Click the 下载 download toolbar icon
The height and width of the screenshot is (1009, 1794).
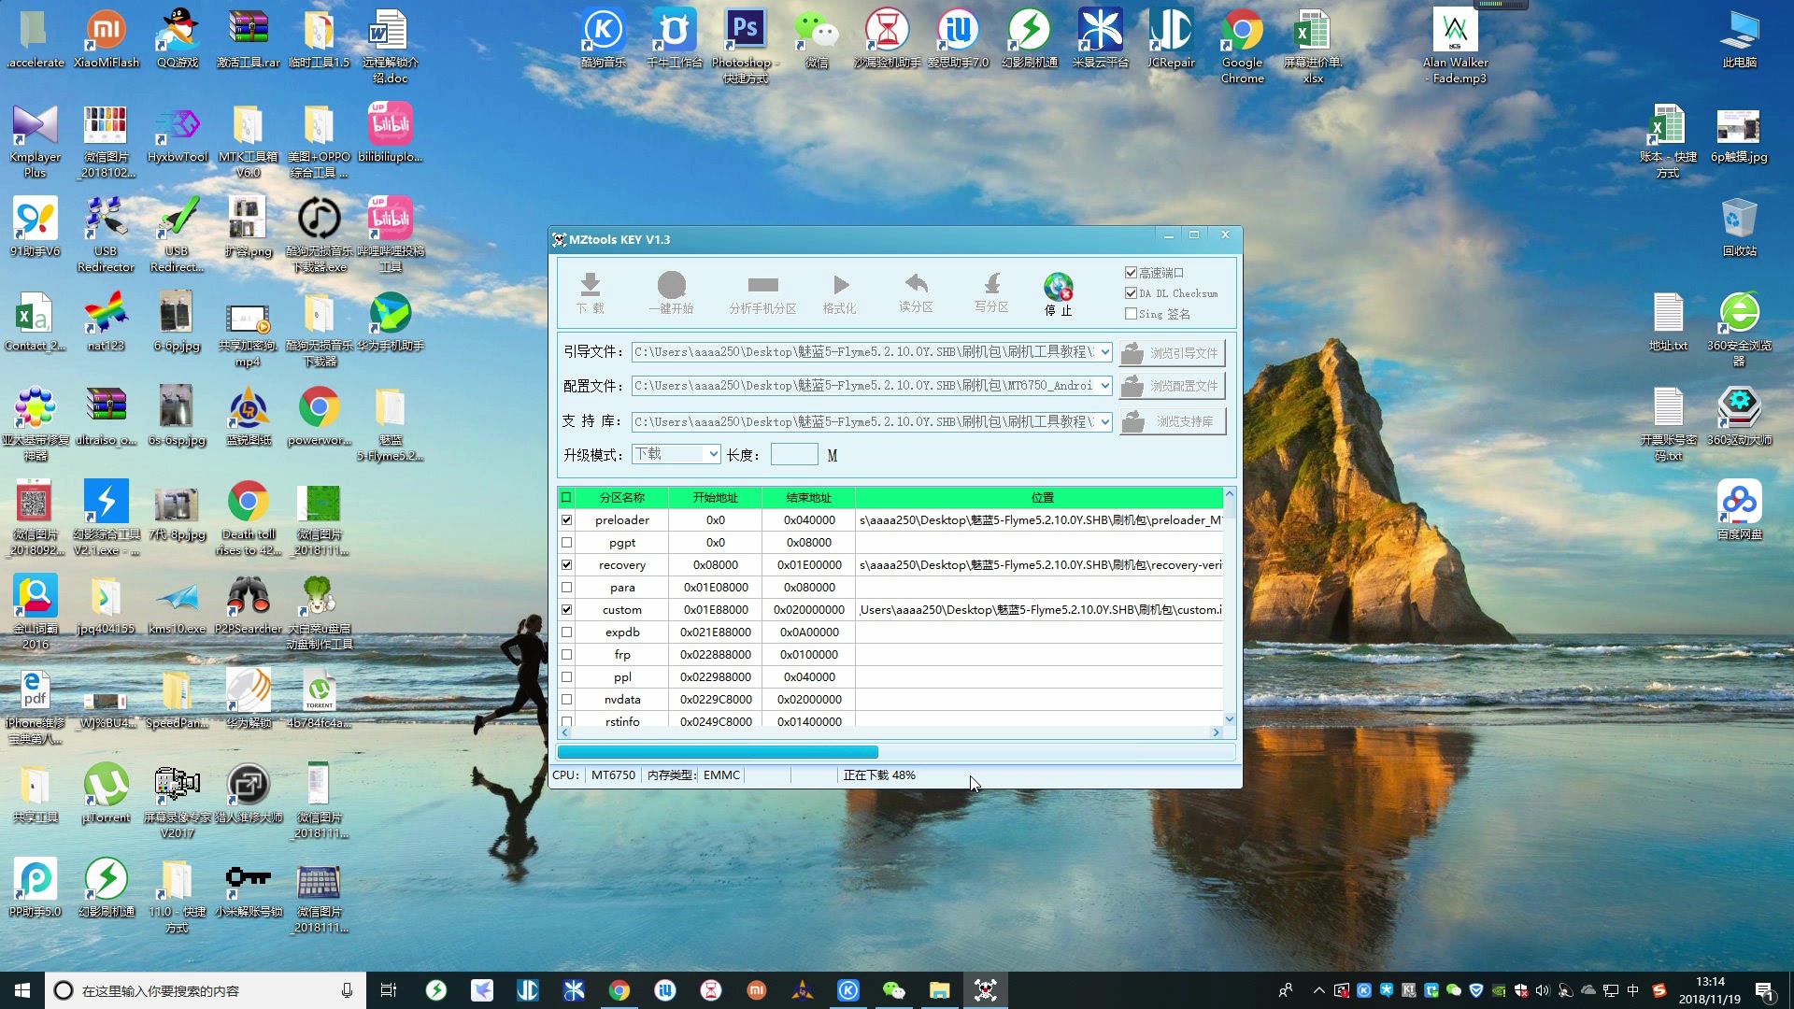pos(590,292)
